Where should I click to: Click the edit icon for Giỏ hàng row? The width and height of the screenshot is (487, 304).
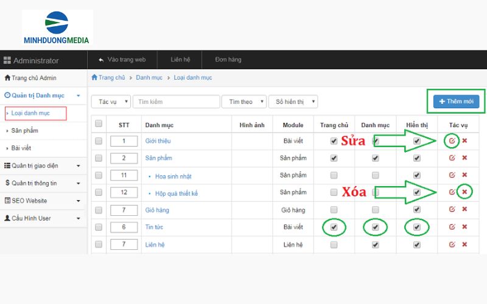point(452,210)
